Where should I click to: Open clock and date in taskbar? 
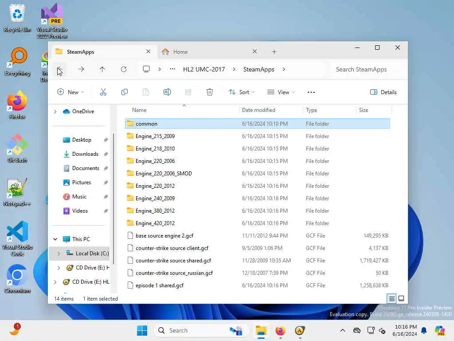tap(405, 330)
